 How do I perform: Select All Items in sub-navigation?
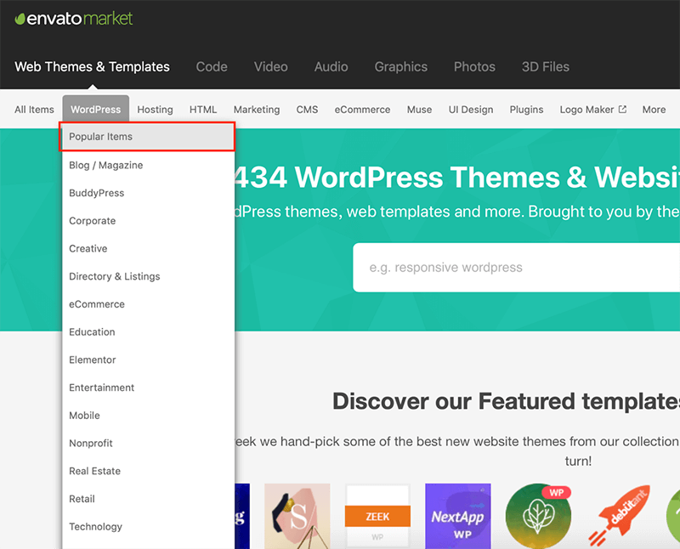click(34, 110)
